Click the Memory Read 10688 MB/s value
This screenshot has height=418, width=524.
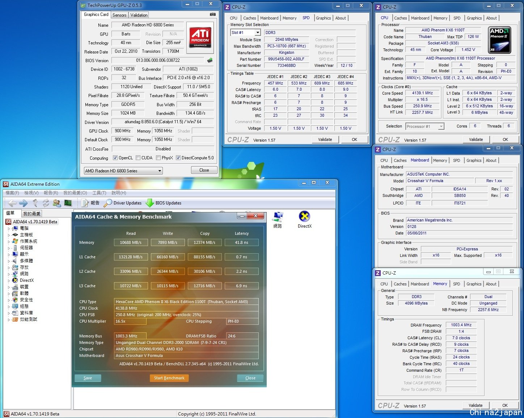pos(131,242)
